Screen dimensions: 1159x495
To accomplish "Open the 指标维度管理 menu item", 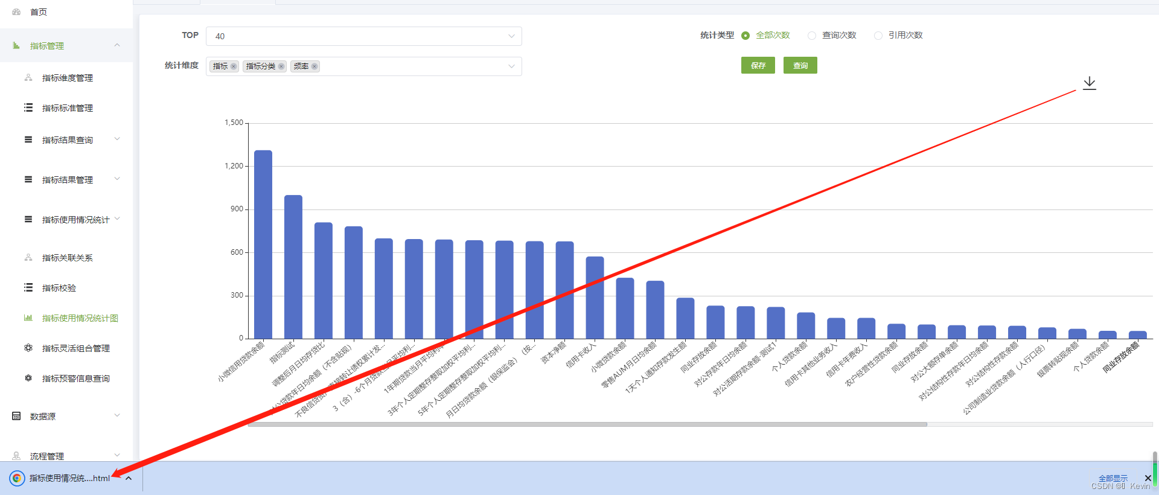I will point(68,78).
